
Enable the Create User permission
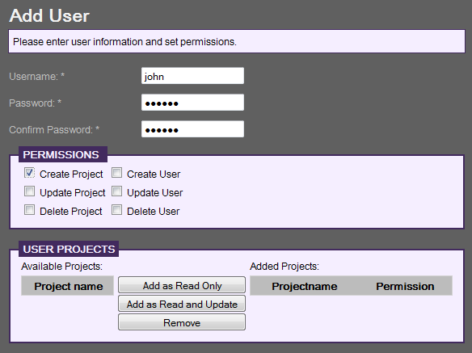pyautogui.click(x=117, y=173)
